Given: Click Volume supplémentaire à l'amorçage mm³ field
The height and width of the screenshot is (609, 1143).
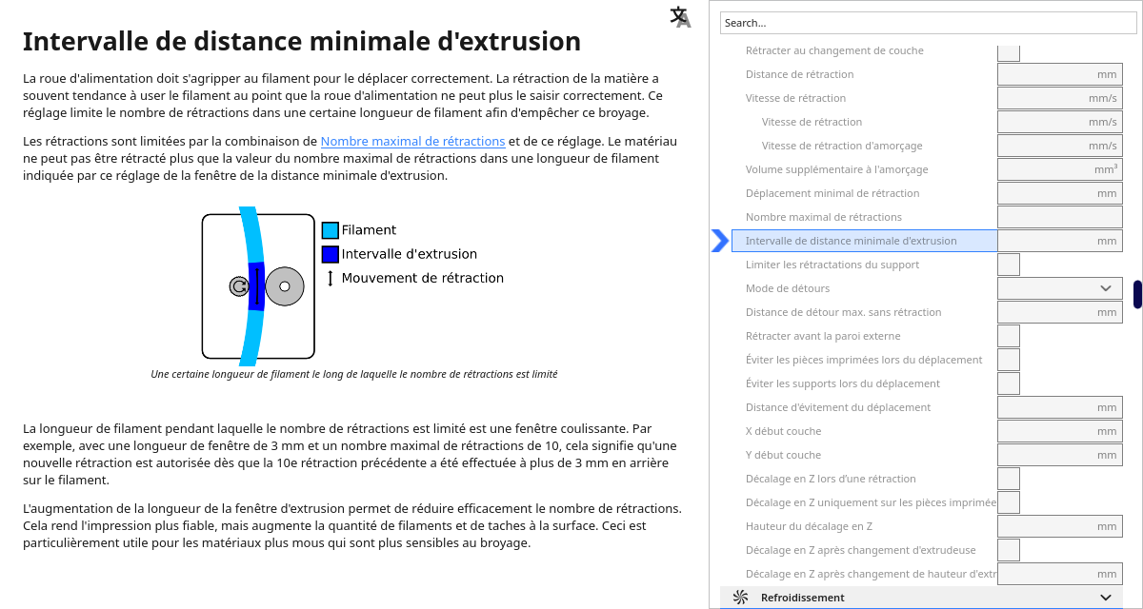Looking at the screenshot, I should pos(1060,169).
